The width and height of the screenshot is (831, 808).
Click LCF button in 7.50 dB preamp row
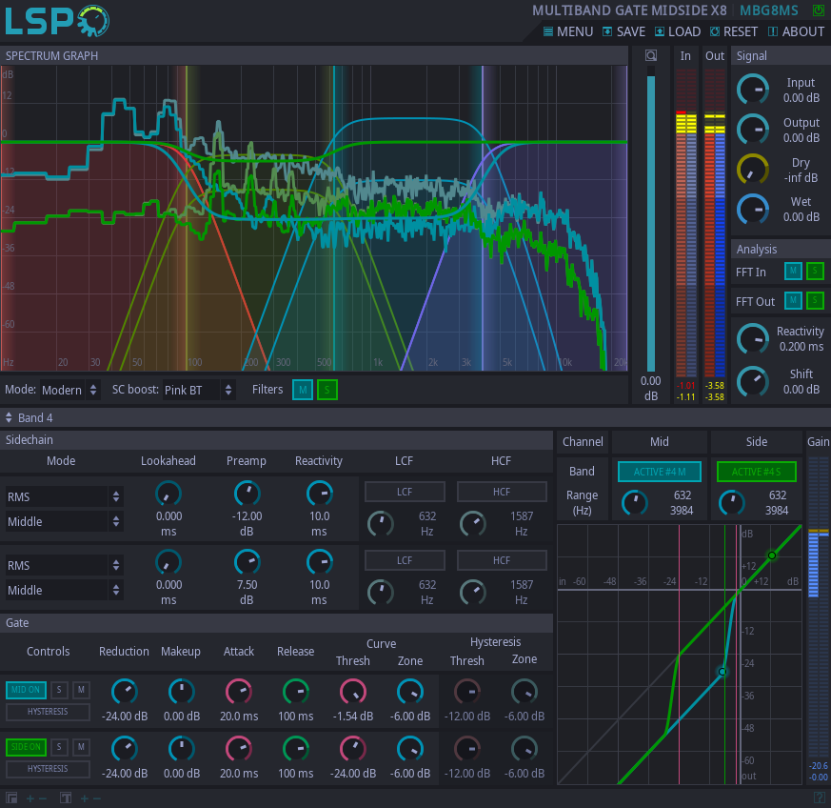point(405,560)
